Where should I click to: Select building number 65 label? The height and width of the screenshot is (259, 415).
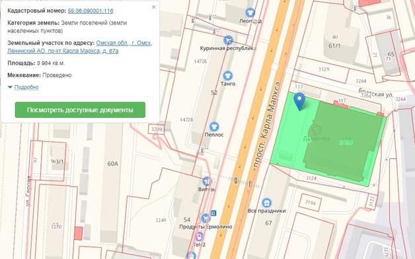tap(391, 54)
